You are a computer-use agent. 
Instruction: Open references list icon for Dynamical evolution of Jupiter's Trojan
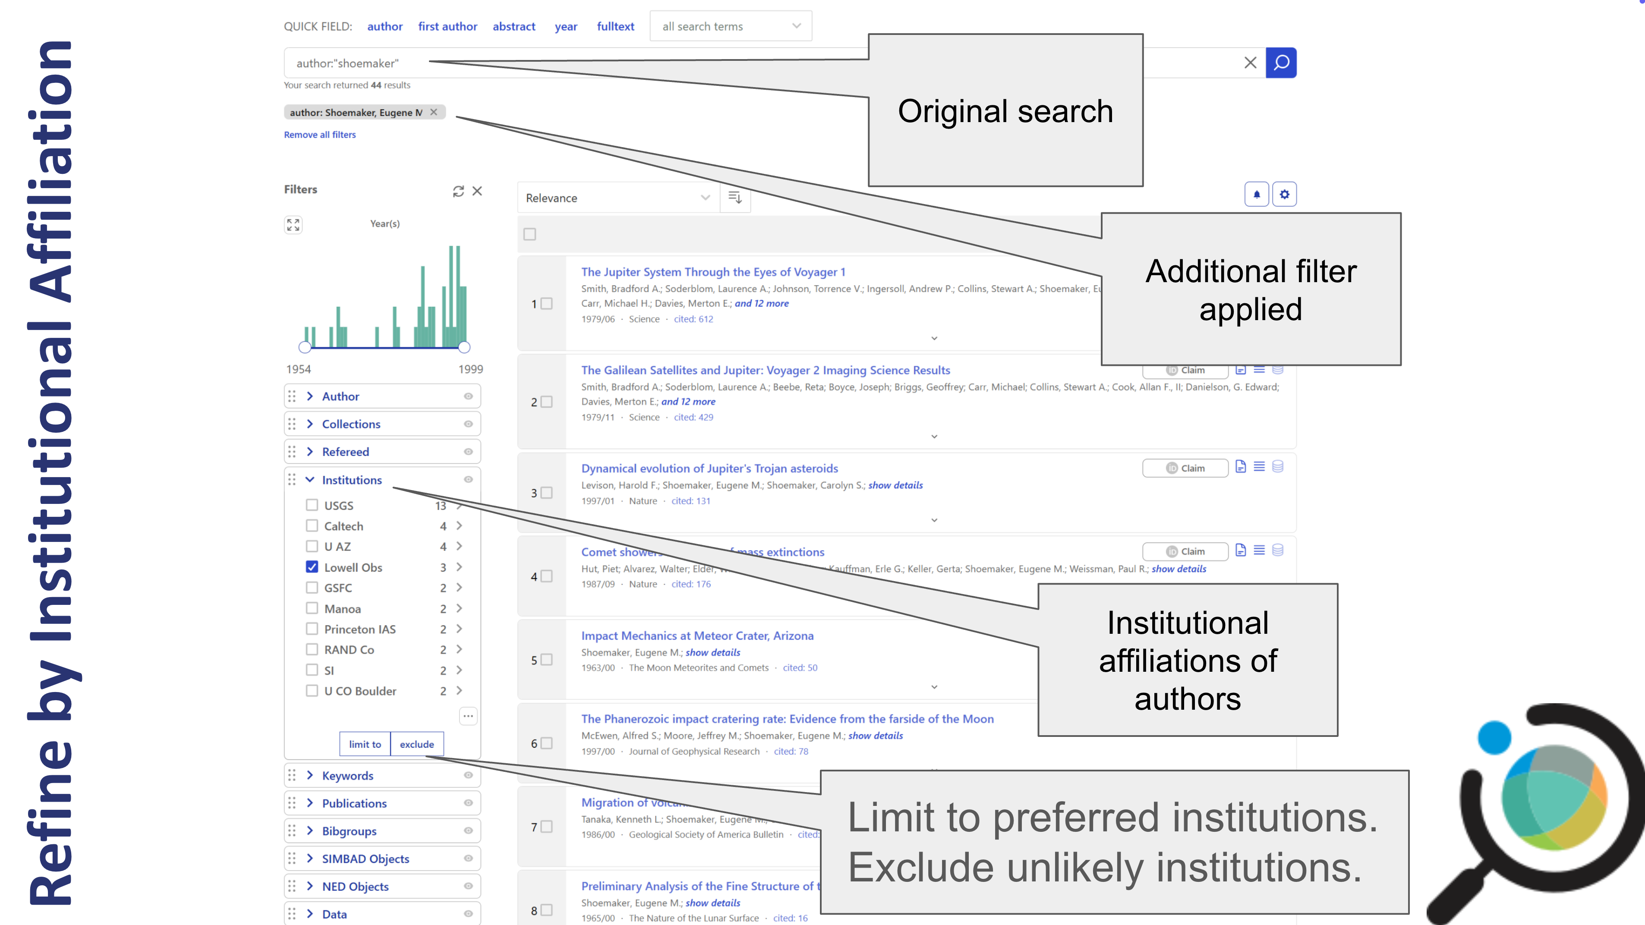coord(1259,467)
